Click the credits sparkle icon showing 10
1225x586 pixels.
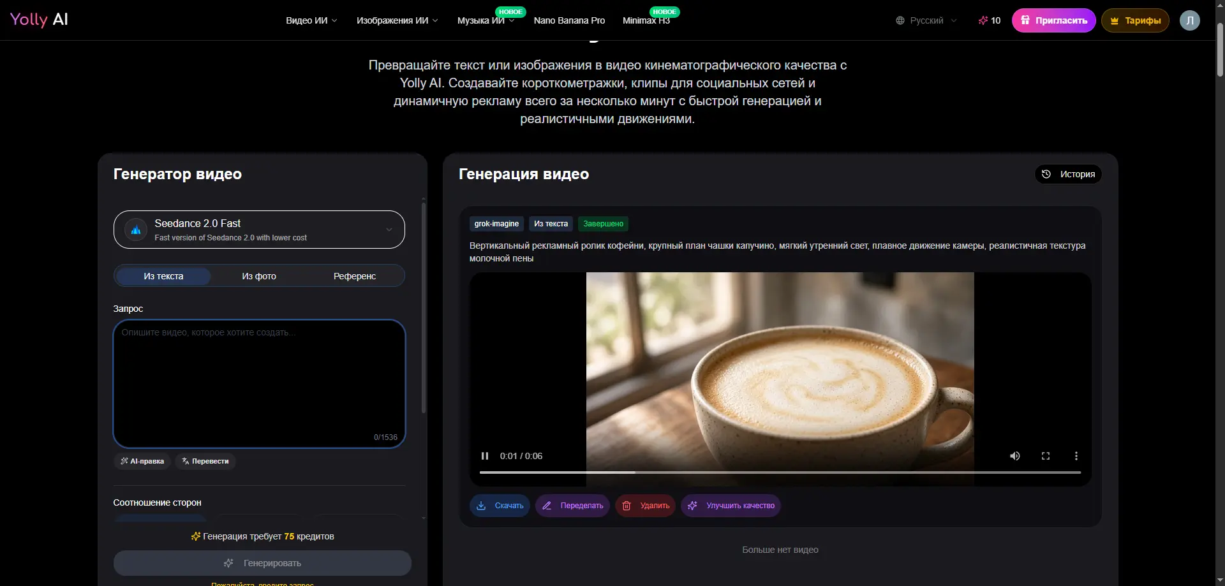[983, 20]
